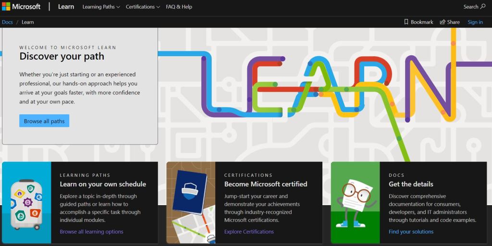Click 'WELCOME TO MICROSOFT LEARN' text
Viewport: 492px width, 246px height.
(x=68, y=48)
